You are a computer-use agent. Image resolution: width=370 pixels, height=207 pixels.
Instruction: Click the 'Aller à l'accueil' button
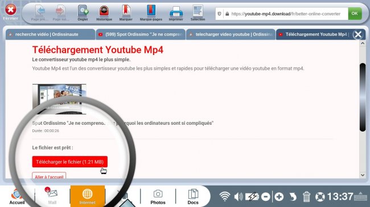[49, 176]
